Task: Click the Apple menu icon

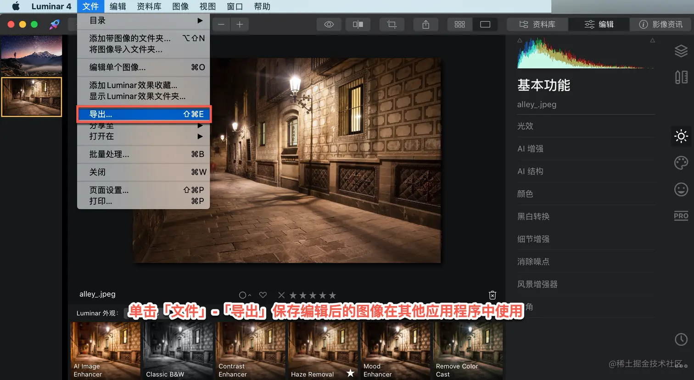Action: [x=16, y=6]
